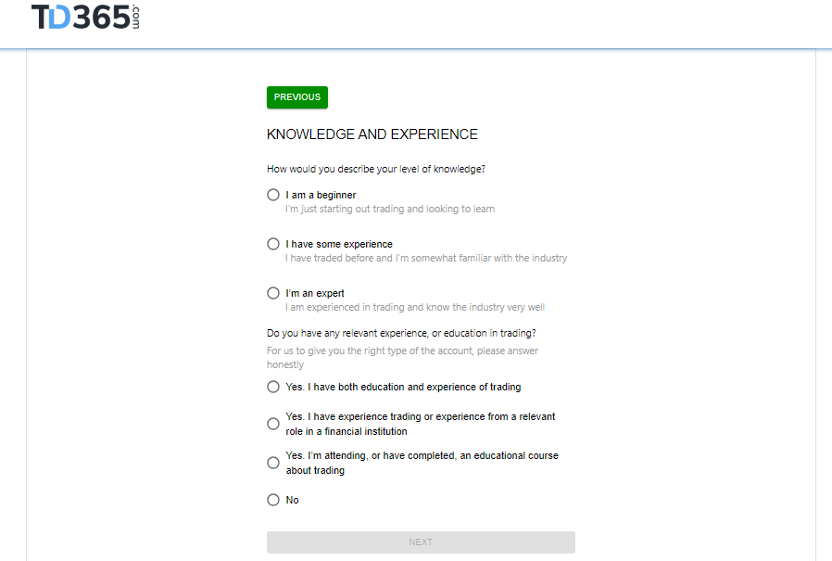Choose the 'I have some experience' radio circle
Image resolution: width=832 pixels, height=561 pixels.
coord(273,244)
